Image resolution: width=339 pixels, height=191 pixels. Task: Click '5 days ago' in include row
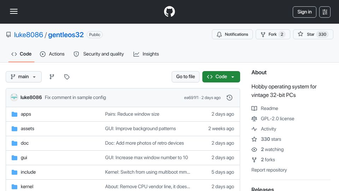point(223,172)
